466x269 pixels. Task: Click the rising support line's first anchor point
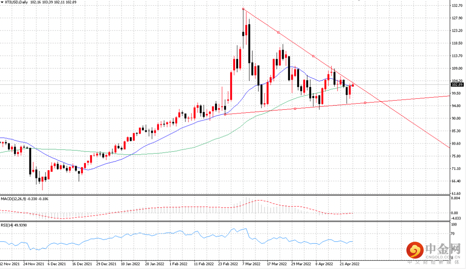226,114
